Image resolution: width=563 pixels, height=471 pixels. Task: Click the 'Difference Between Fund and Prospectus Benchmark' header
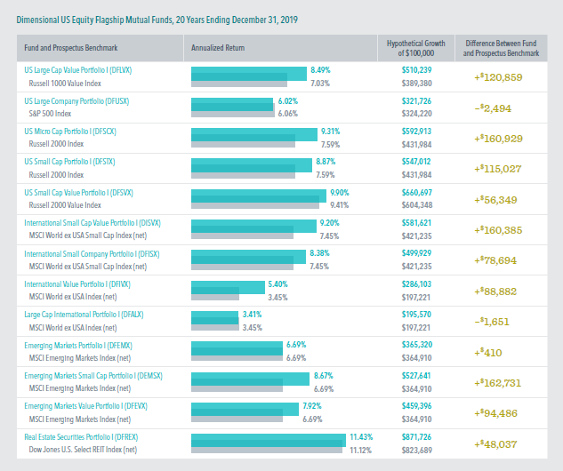(501, 48)
